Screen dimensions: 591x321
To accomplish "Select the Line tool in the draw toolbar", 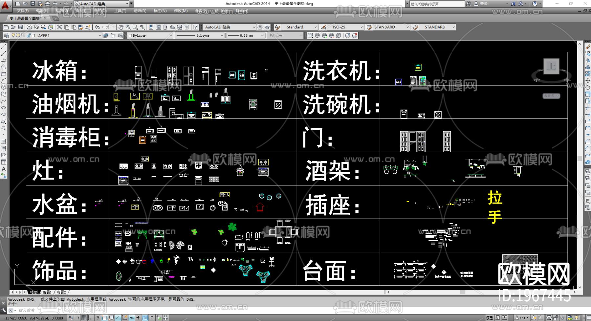I will click(4, 47).
